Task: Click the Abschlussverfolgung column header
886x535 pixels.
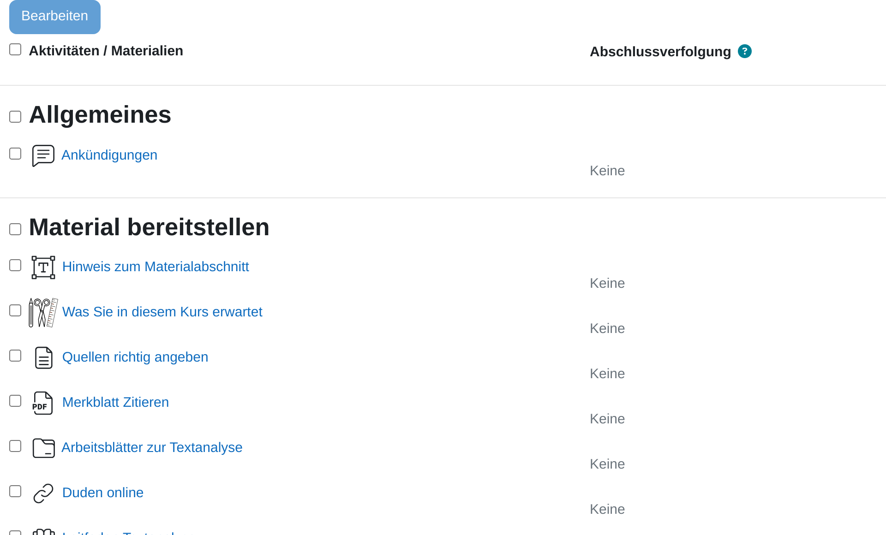Action: tap(660, 52)
